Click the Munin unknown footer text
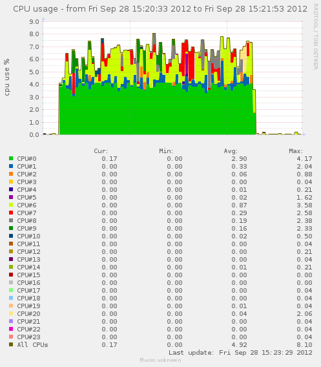Screen dimensions: 321x367 (160, 360)
